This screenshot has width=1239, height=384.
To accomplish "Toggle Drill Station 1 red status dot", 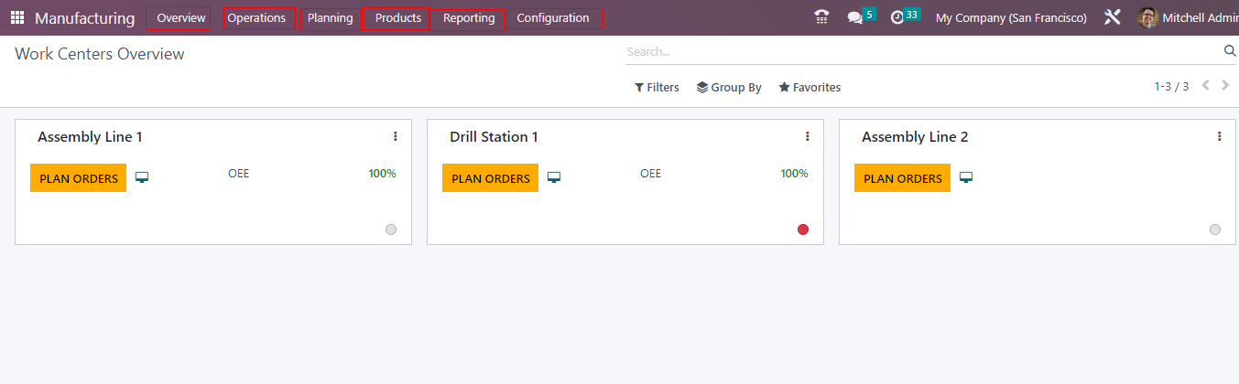I will pos(803,229).
